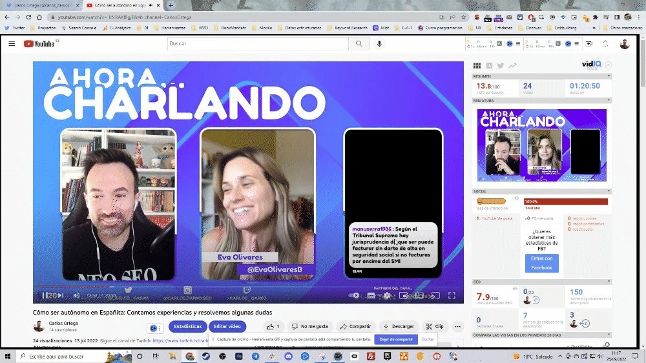The image size is (646, 363).
Task: Collapse 'Compara las vistas' section arrow
Action: (609, 335)
